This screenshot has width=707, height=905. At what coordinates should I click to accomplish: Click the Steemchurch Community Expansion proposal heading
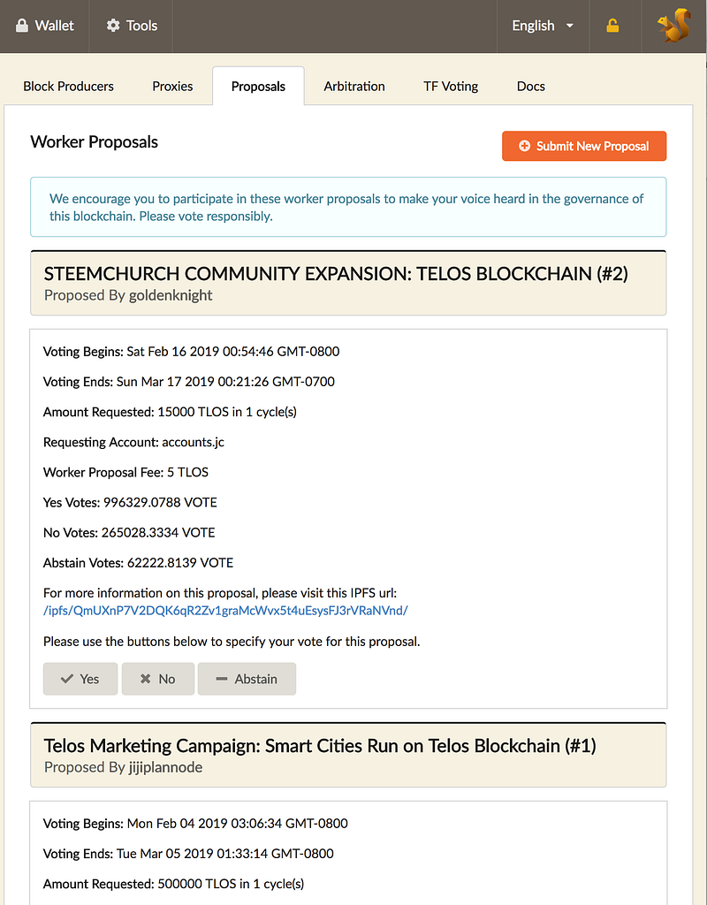(336, 274)
